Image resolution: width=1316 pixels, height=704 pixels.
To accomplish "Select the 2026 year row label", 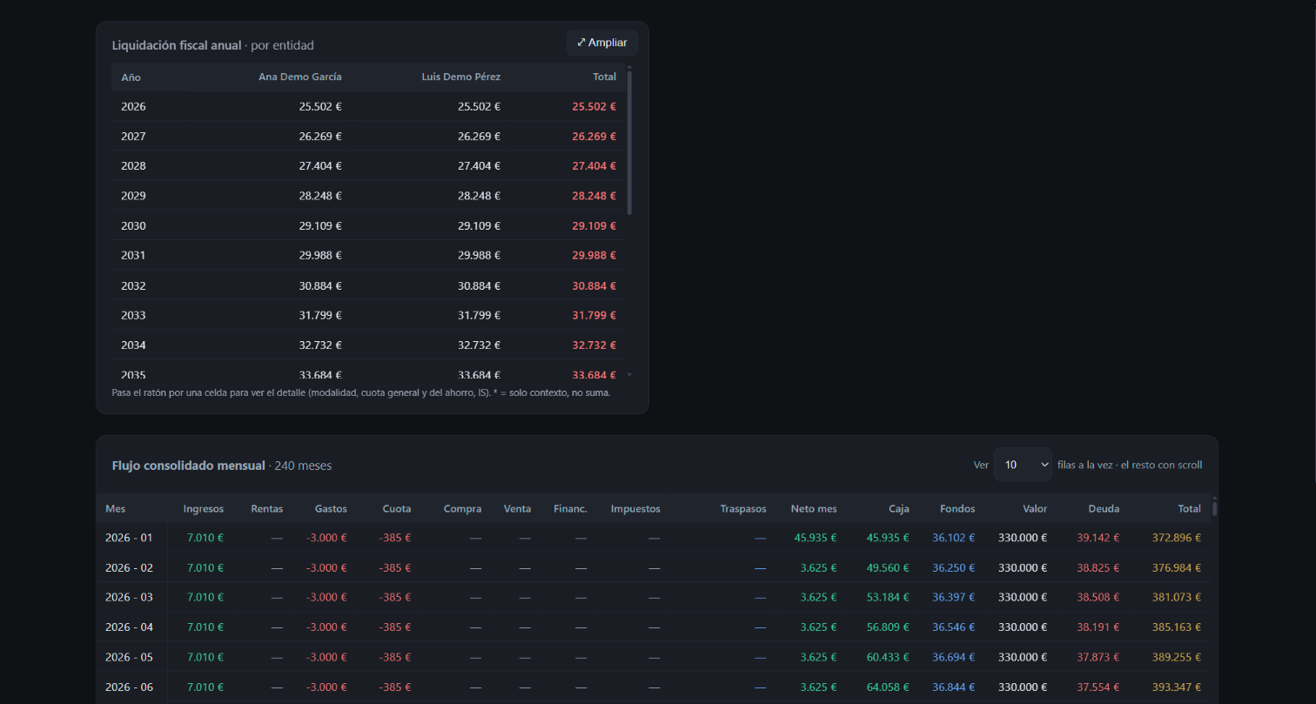I will [133, 106].
